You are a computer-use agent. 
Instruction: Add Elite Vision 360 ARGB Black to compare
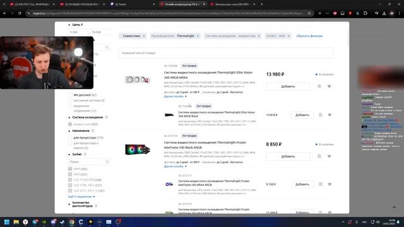(321, 115)
